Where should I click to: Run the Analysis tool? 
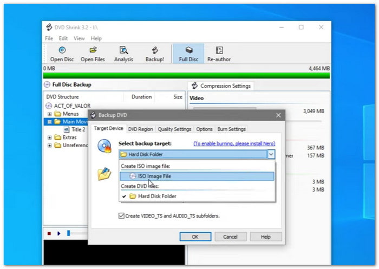coord(123,54)
